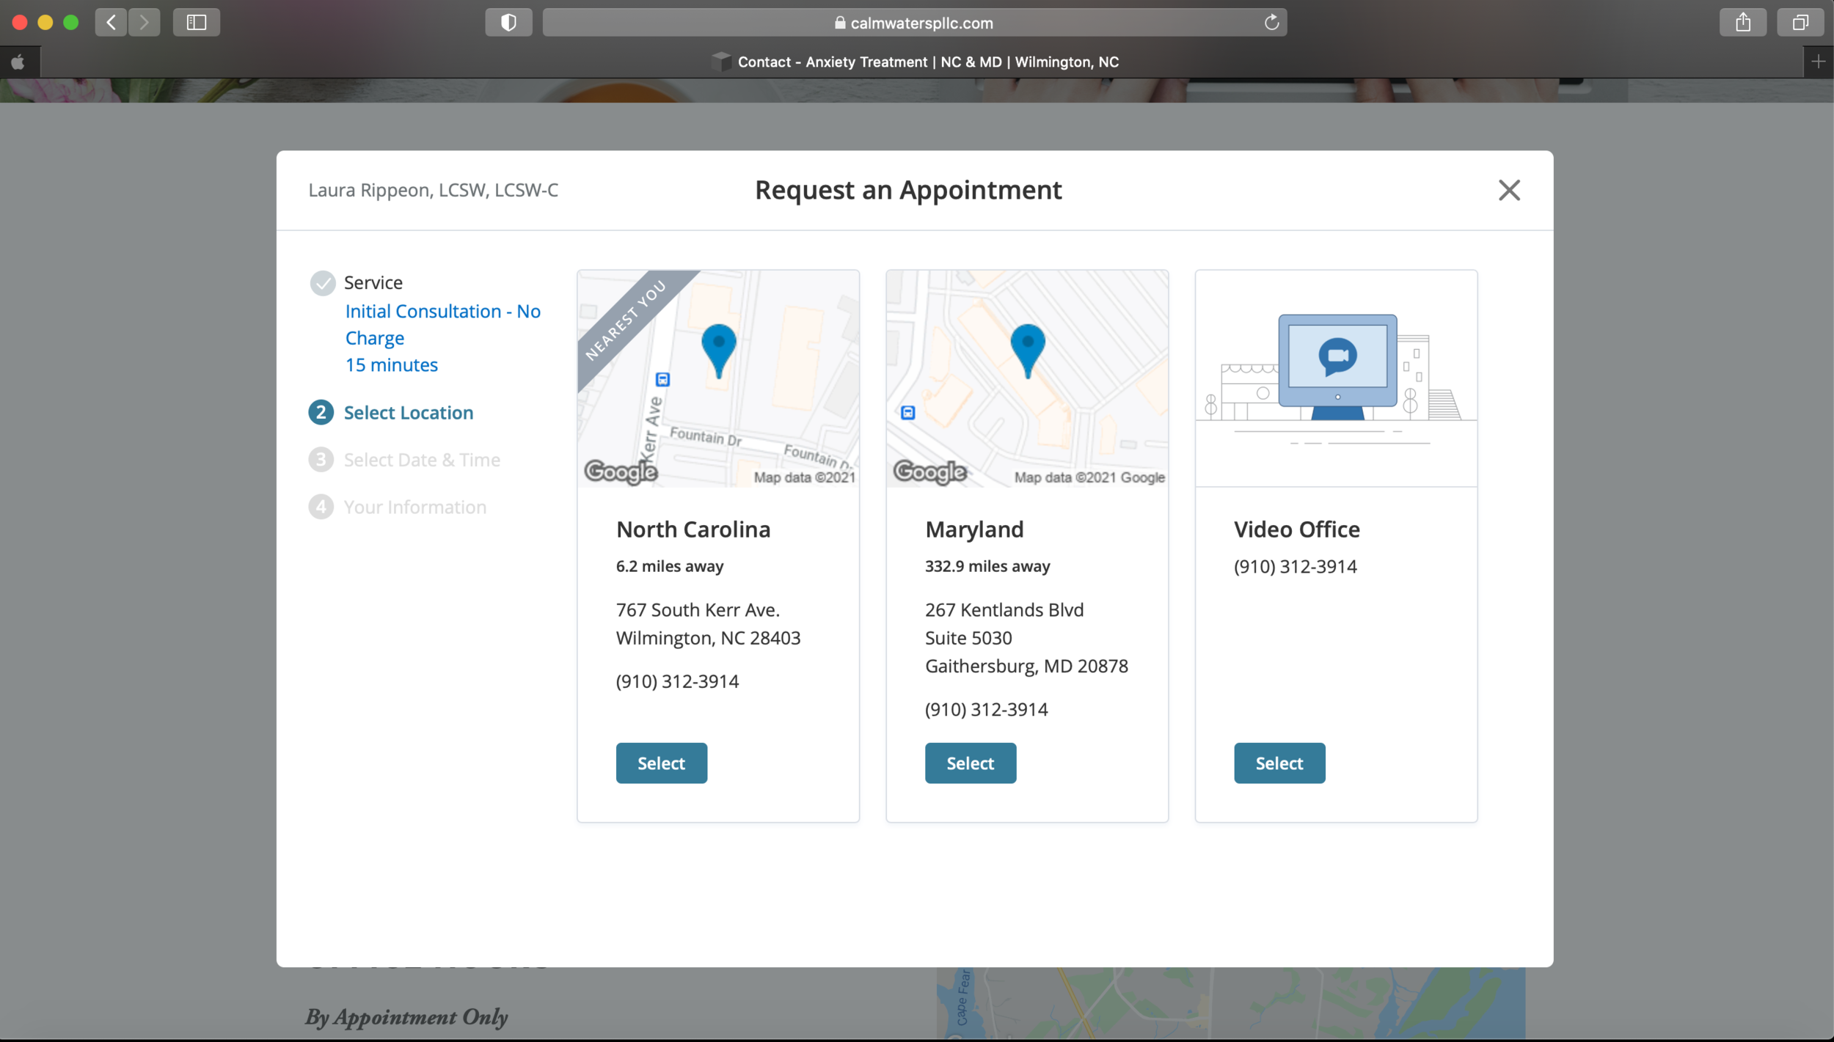This screenshot has height=1042, width=1834.
Task: Click the Select Location step number
Action: pos(321,413)
